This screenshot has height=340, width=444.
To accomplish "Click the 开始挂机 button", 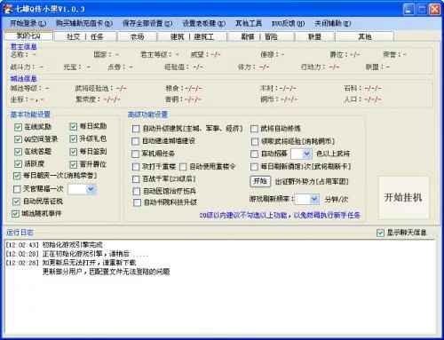I will (x=403, y=197).
